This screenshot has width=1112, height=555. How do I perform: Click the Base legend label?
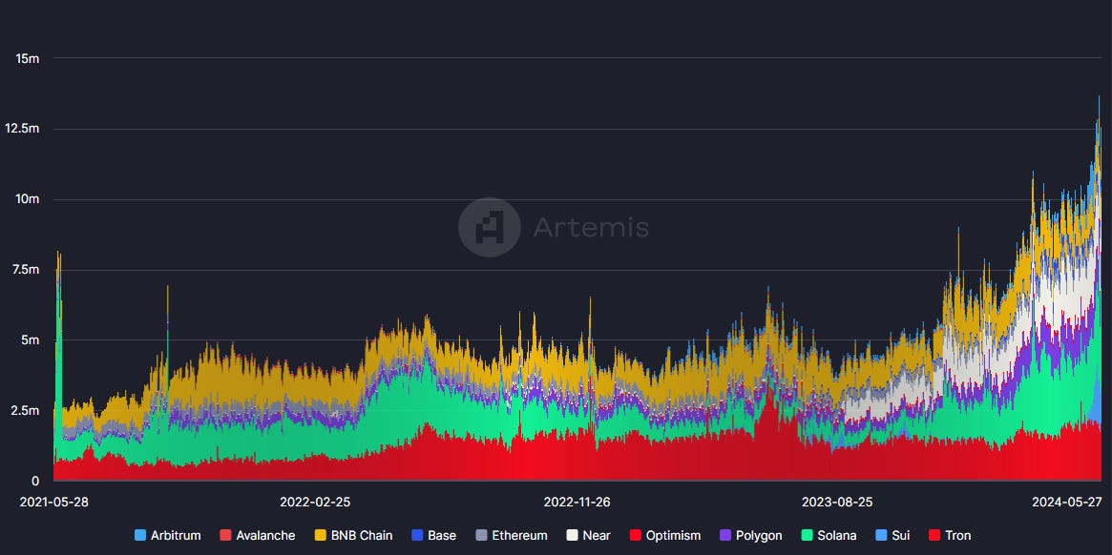(442, 536)
